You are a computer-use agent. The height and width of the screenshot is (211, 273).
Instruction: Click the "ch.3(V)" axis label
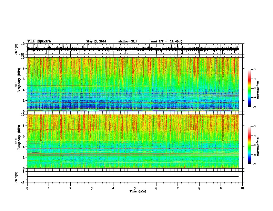[17, 177]
